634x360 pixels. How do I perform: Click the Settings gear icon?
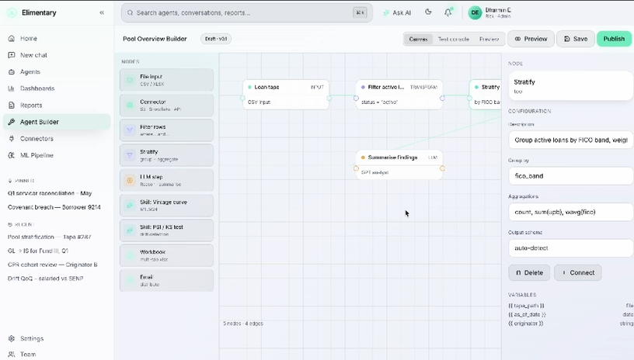pos(12,338)
